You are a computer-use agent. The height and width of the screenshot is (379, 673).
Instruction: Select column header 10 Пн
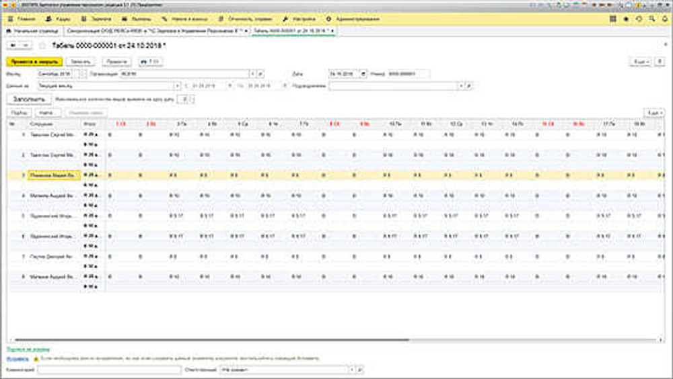[x=395, y=124]
